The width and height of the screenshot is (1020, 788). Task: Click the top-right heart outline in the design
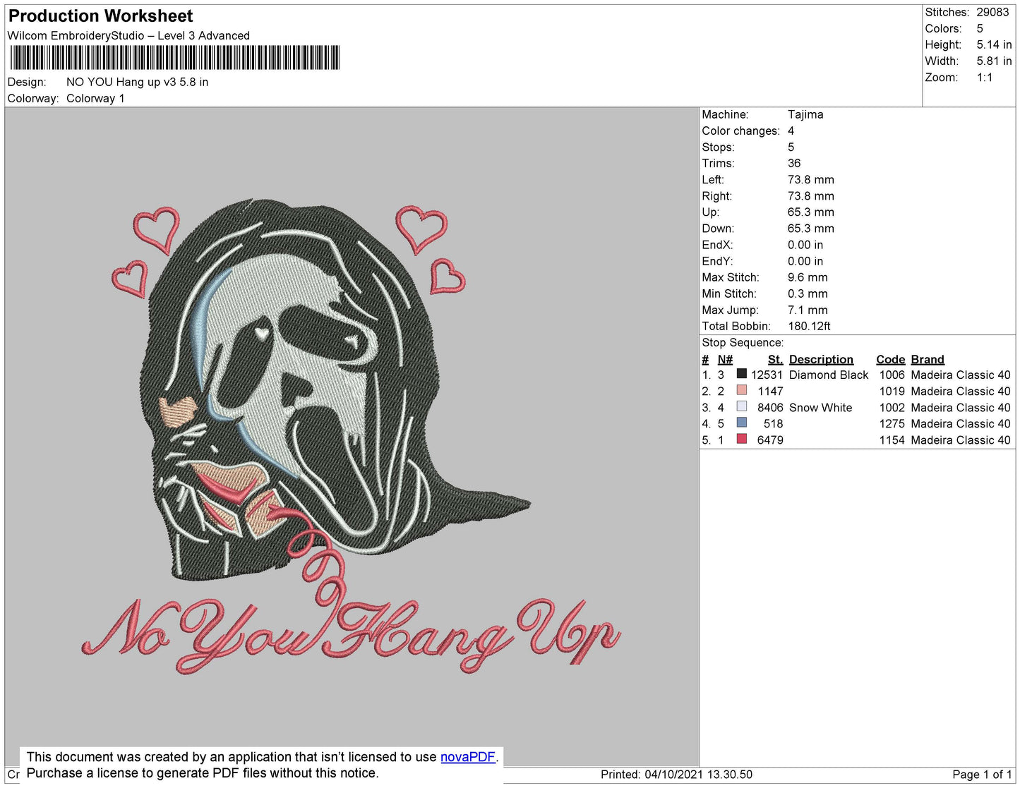pyautogui.click(x=421, y=226)
